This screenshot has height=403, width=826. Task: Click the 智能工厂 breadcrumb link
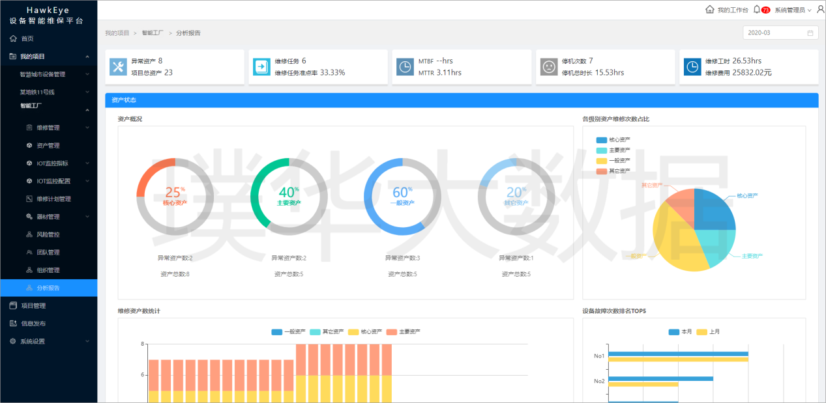click(153, 33)
